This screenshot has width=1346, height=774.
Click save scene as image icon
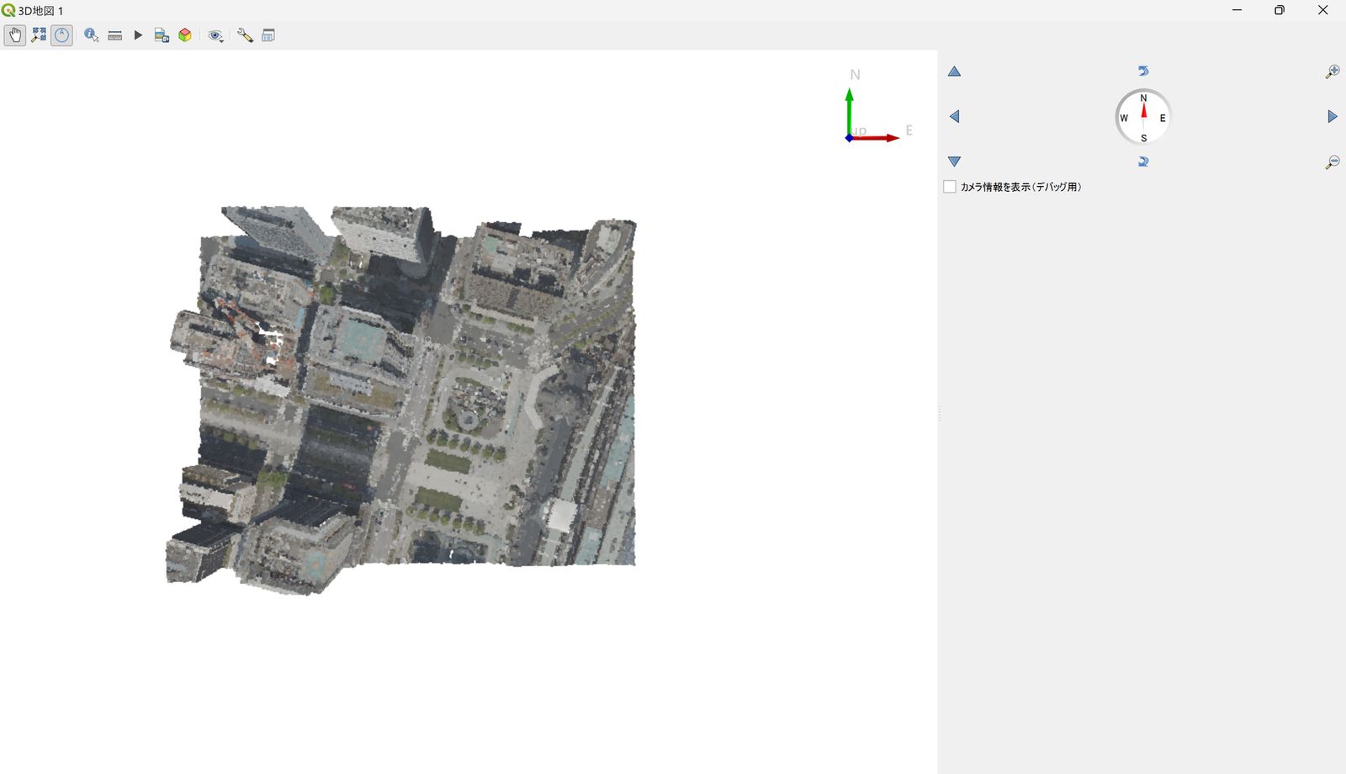tap(162, 35)
